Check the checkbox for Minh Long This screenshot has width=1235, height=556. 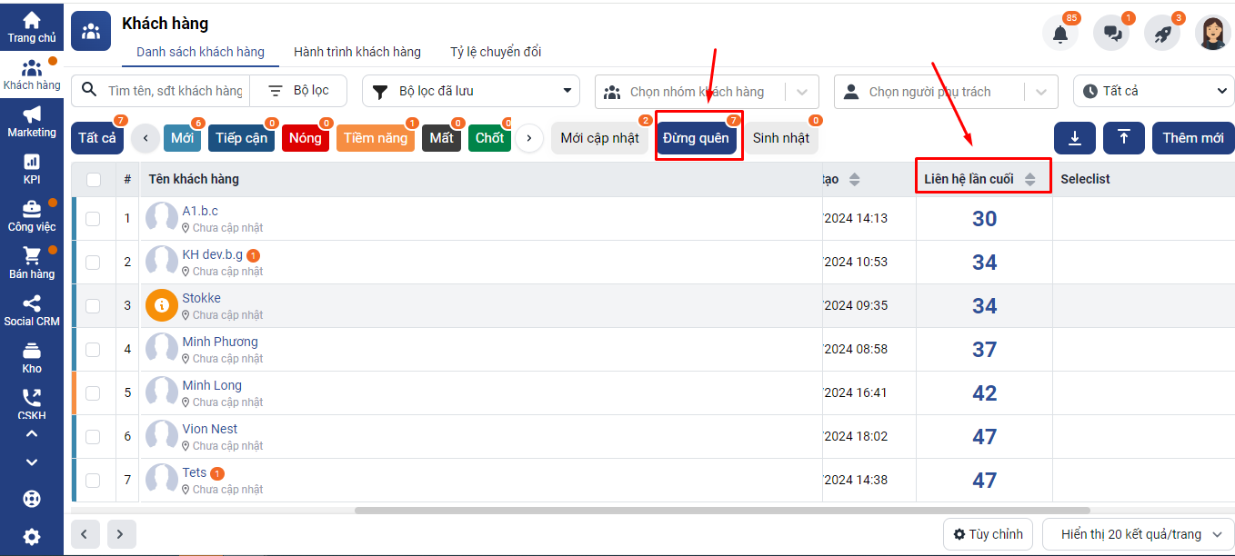coord(95,392)
